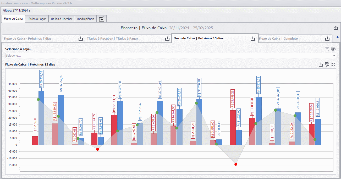Open the Fluxo de Caixa Completo panel tab
Image resolution: width=341 pixels, height=179 pixels.
click(278, 39)
